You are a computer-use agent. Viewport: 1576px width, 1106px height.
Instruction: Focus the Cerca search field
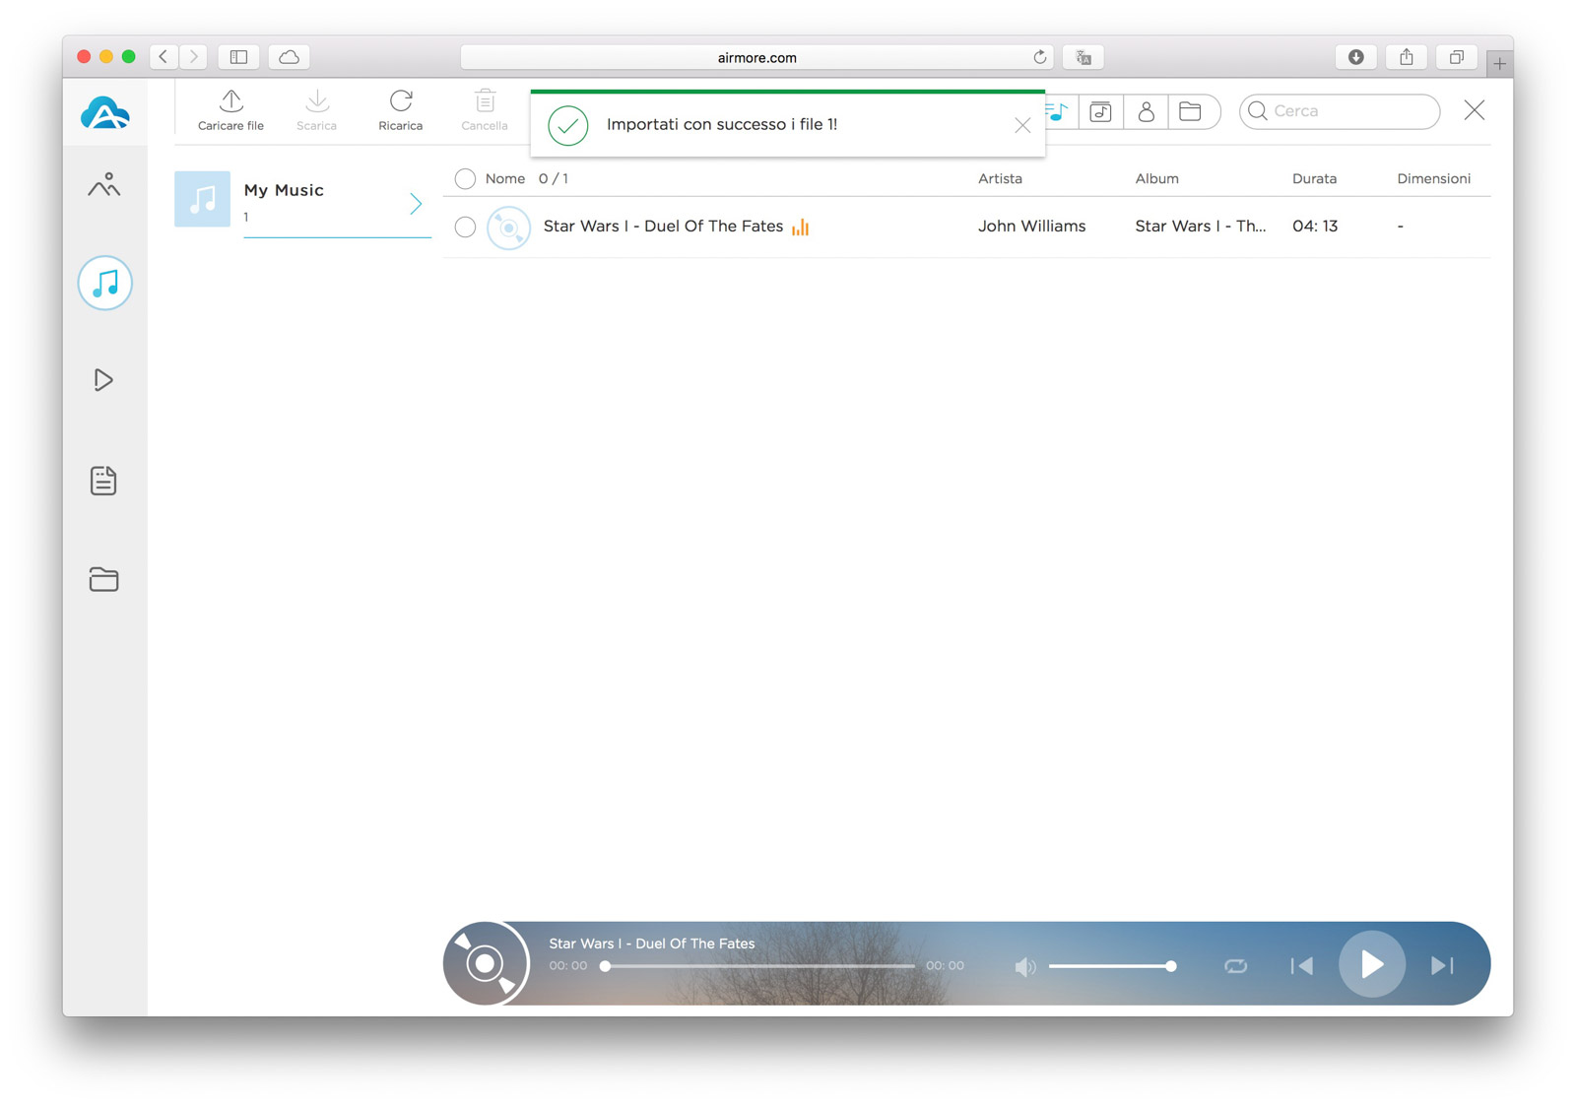tap(1340, 111)
